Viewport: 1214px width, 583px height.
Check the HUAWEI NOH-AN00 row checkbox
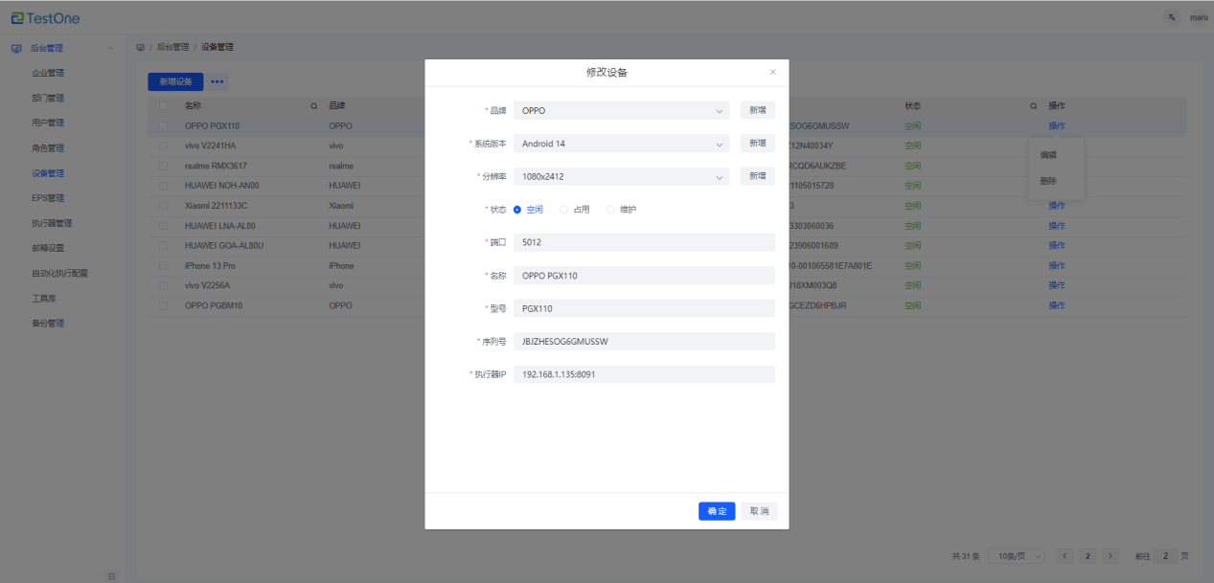tap(164, 186)
